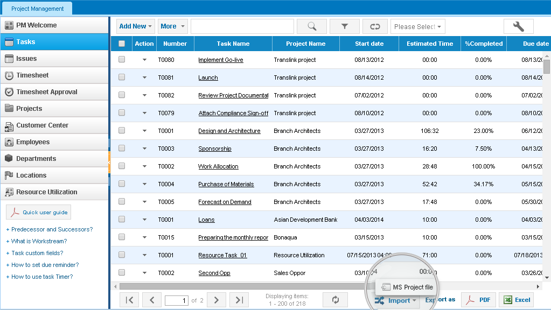
Task: Click the Departments cube icon
Action: (x=9, y=158)
